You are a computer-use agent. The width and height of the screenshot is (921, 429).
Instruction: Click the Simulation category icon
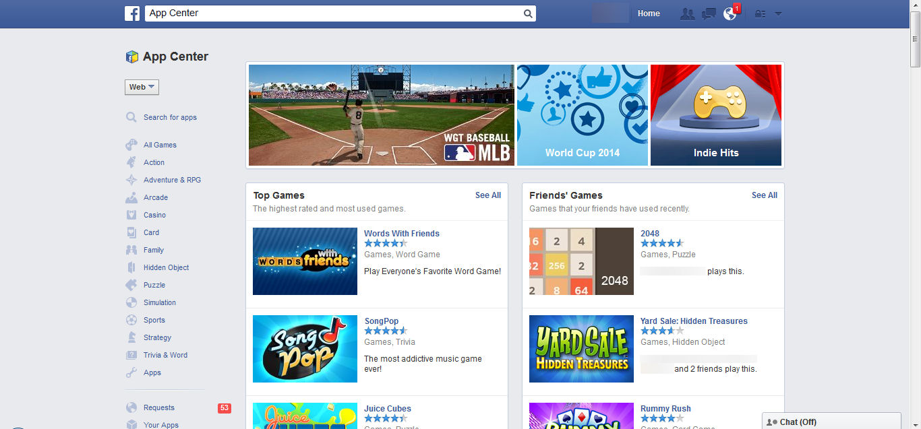[x=131, y=302]
